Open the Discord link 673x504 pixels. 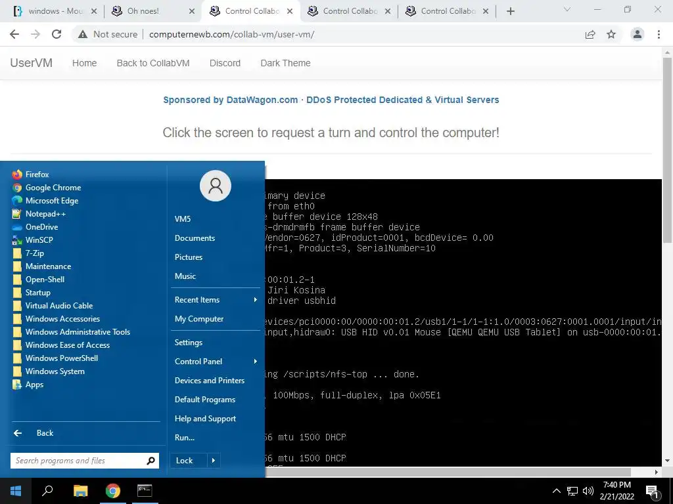[225, 63]
